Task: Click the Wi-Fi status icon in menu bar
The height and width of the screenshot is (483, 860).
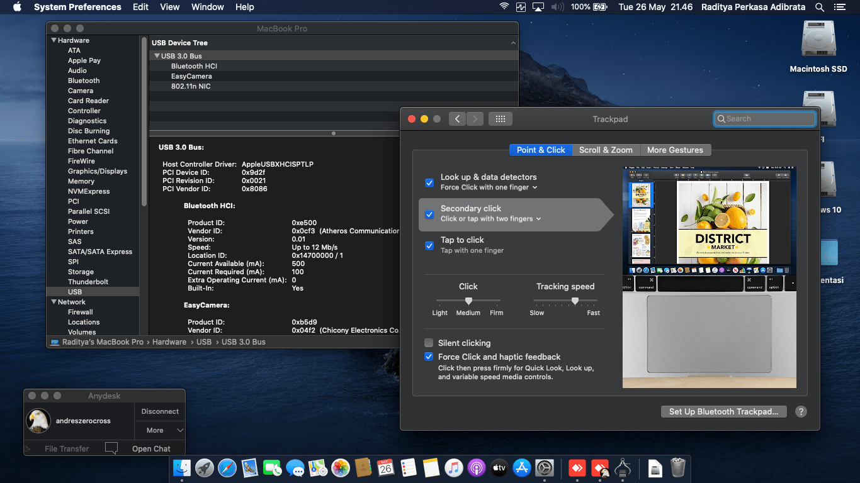Action: point(504,7)
